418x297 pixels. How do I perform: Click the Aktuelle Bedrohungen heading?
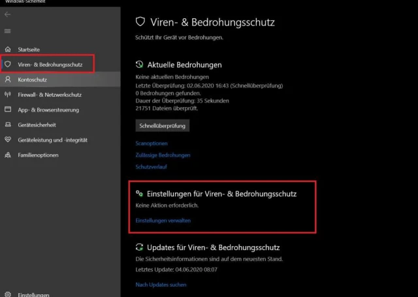pyautogui.click(x=184, y=65)
